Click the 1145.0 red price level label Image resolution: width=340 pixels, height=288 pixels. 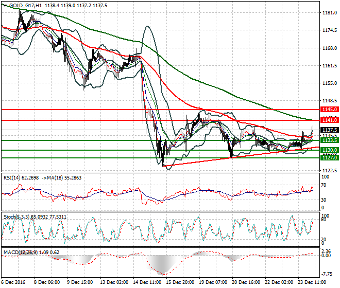tap(329, 110)
